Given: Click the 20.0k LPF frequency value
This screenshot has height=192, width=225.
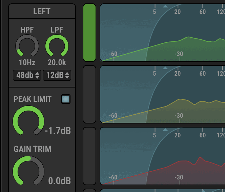Looking at the screenshot, I should coord(57,62).
